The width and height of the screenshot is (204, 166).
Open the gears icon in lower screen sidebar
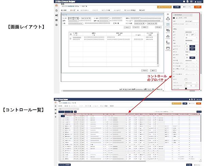tap(56, 110)
